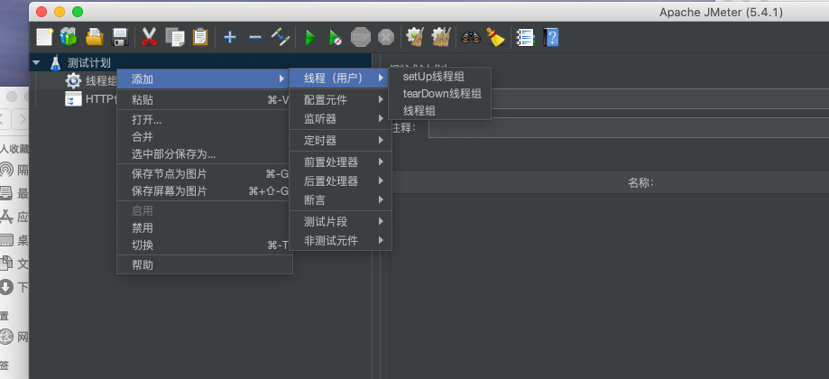Click the New test plan toolbar icon
The height and width of the screenshot is (379, 829).
point(44,37)
